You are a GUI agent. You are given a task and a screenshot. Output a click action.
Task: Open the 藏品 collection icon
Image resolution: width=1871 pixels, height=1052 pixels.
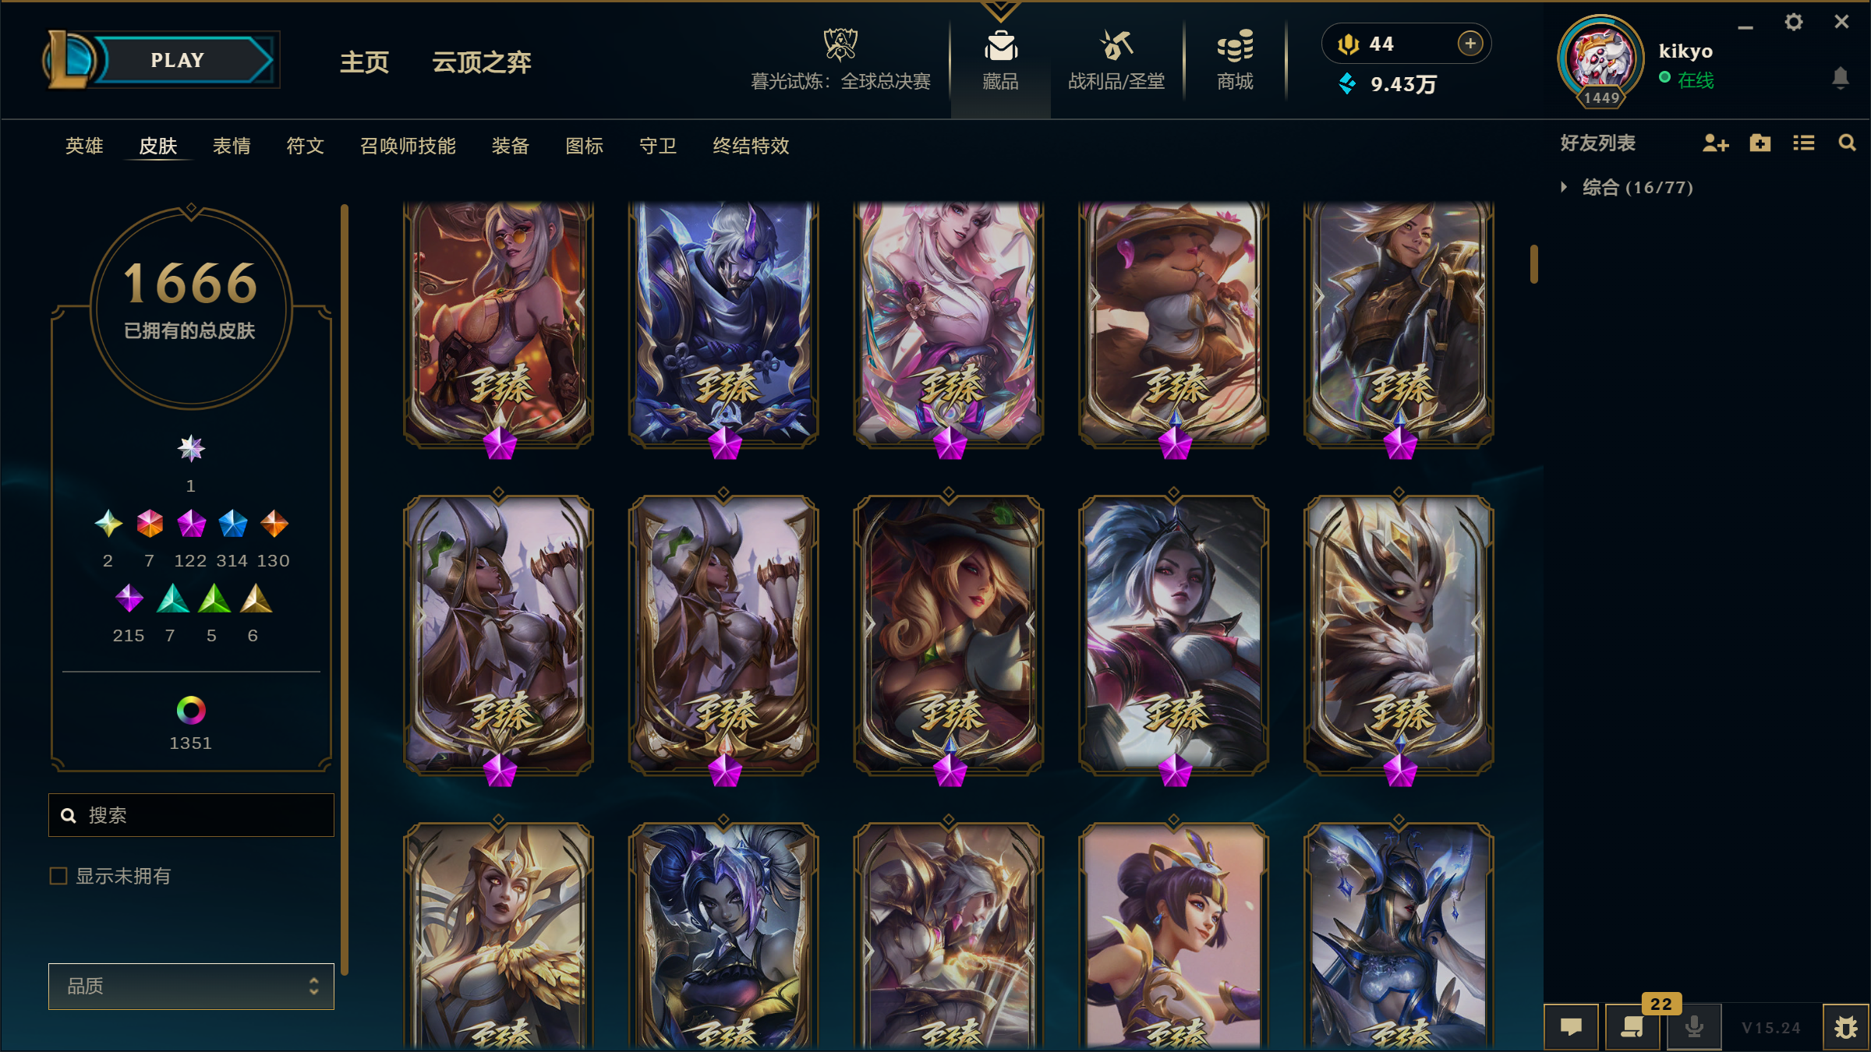point(1000,46)
